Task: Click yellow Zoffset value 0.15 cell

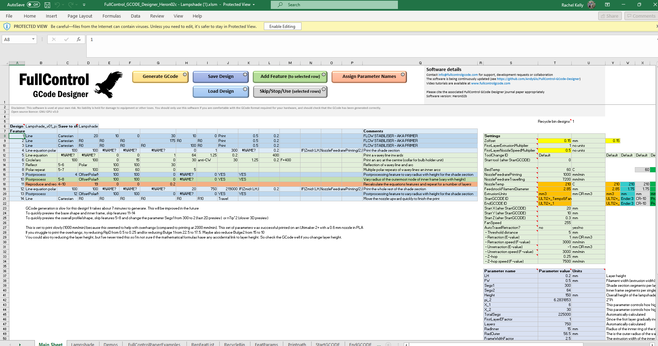Action: 554,141
